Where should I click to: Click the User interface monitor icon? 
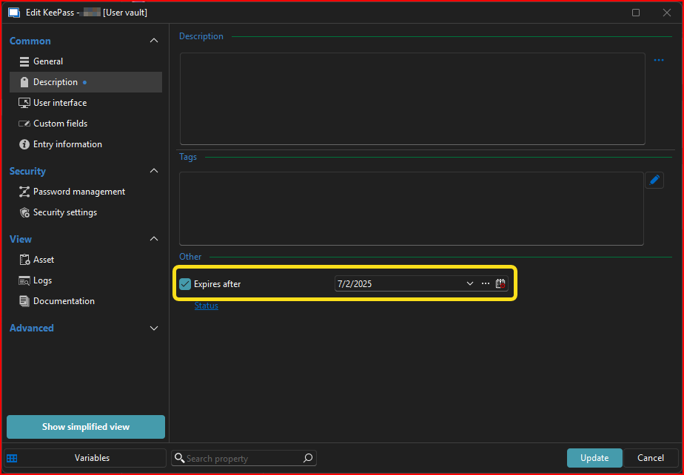click(x=24, y=103)
